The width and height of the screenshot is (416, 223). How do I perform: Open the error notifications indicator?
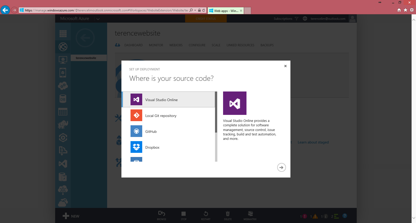[303, 216]
